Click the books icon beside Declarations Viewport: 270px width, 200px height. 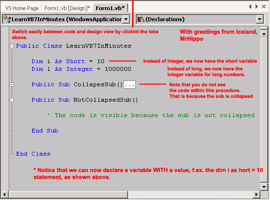point(141,19)
